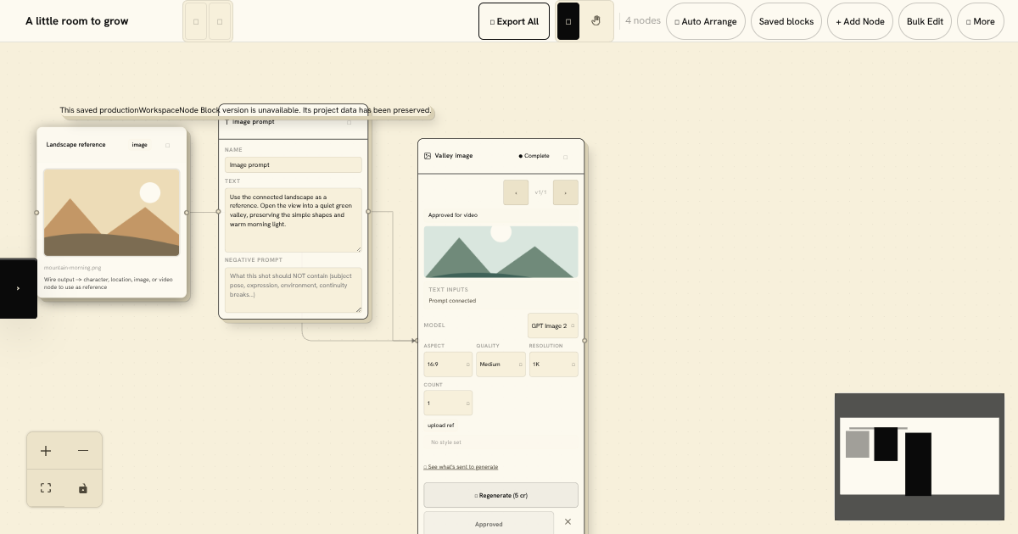Viewport: 1018px width, 534px height.
Task: Open the More menu
Action: point(981,21)
